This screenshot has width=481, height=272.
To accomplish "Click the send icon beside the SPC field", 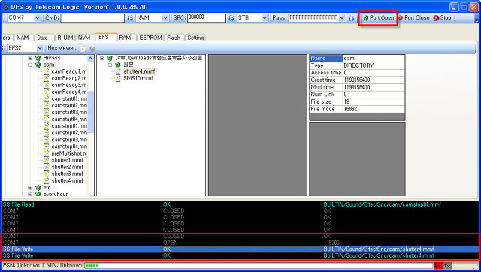I will [231, 18].
